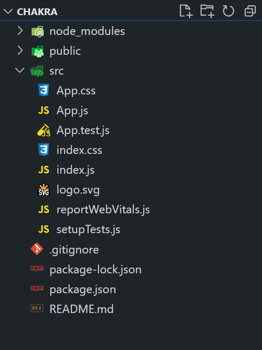The height and width of the screenshot is (350, 262).
Task: Click the npm icon beside package.json
Action: (x=37, y=288)
